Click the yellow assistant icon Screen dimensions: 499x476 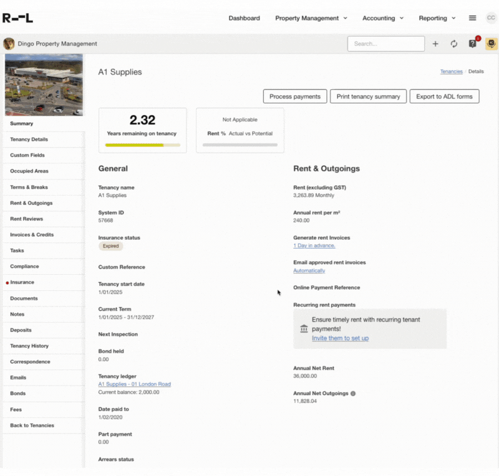pyautogui.click(x=492, y=44)
